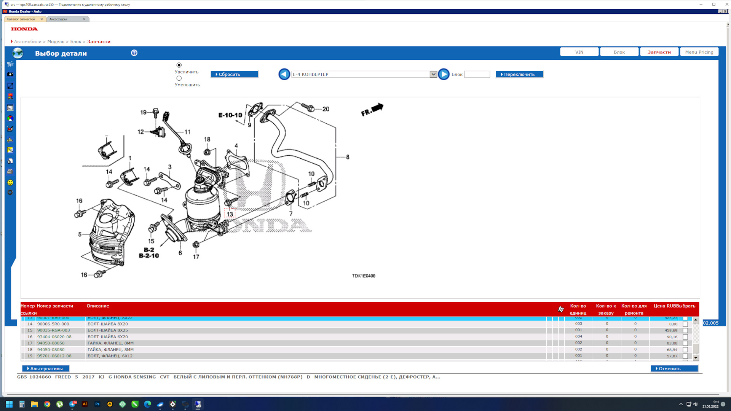Close the Аксессуары tab
This screenshot has height=411, width=731.
(84, 19)
